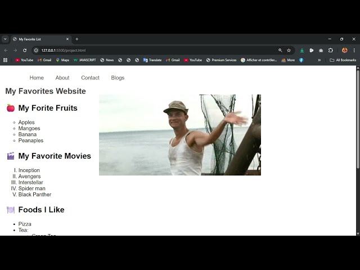Click the Tea: list item
The height and width of the screenshot is (270, 360).
click(x=24, y=230)
